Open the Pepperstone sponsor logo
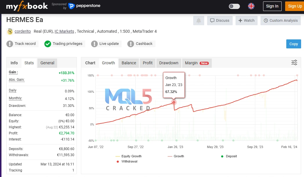This screenshot has width=304, height=177. [x=84, y=6]
